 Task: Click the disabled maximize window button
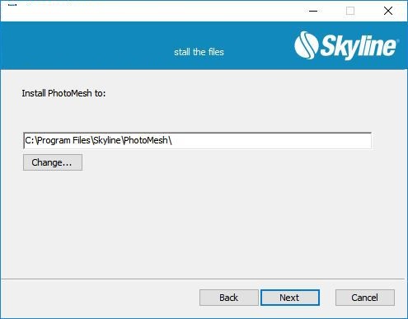pos(350,11)
